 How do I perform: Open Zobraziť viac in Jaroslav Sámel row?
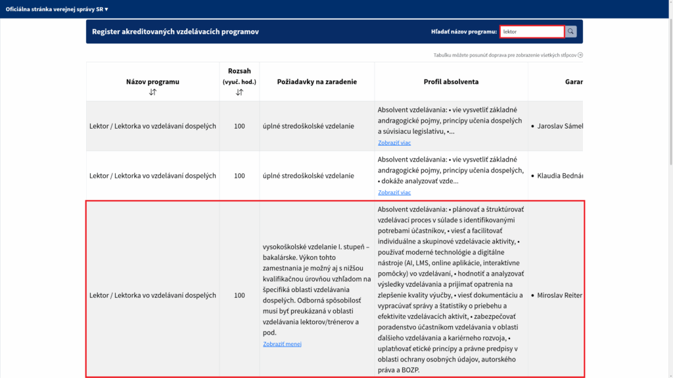[x=394, y=142]
